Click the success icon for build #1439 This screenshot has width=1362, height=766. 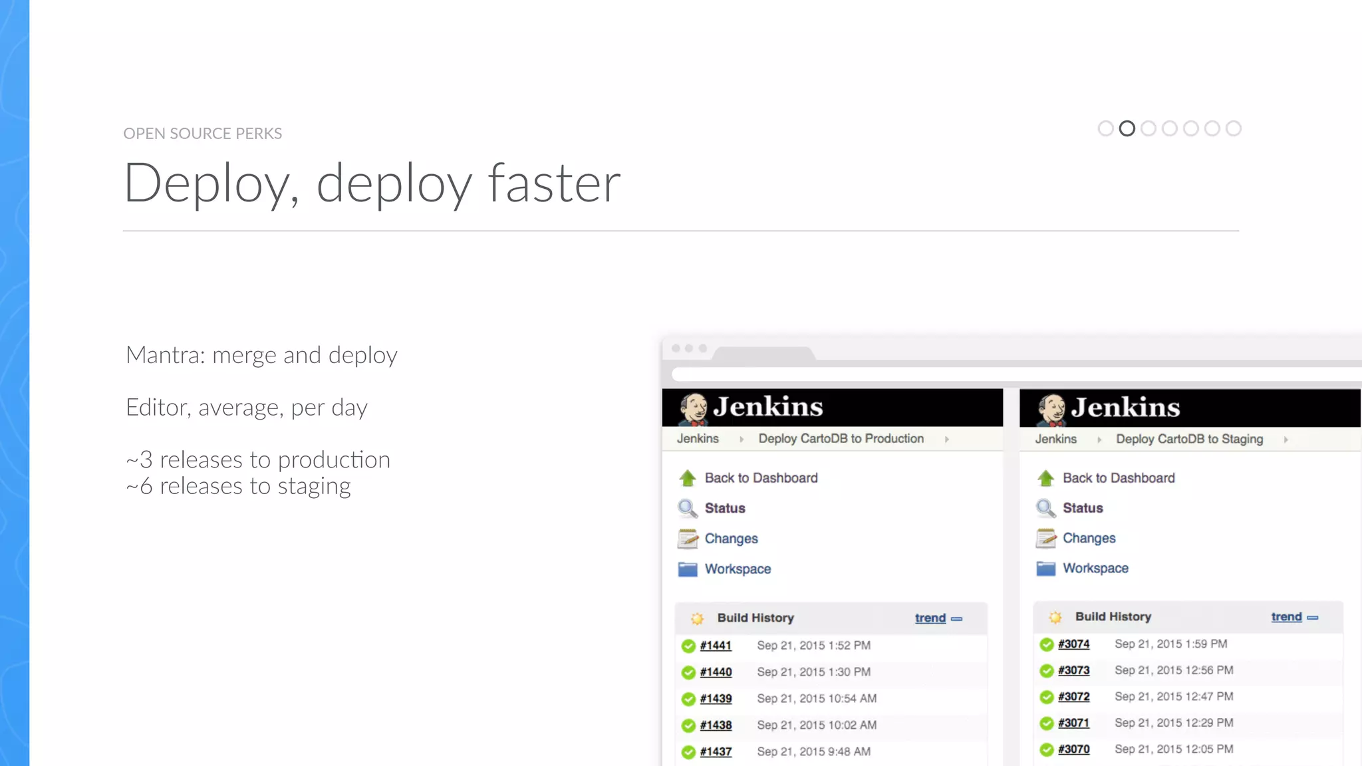tap(688, 699)
